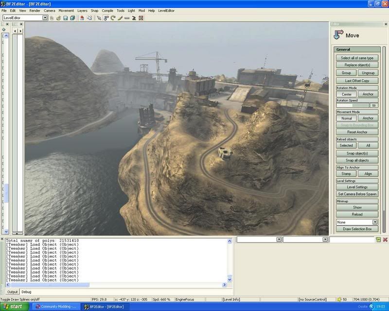Select the Move tool in the toolbar
This screenshot has width=389, height=311.
(106, 18)
